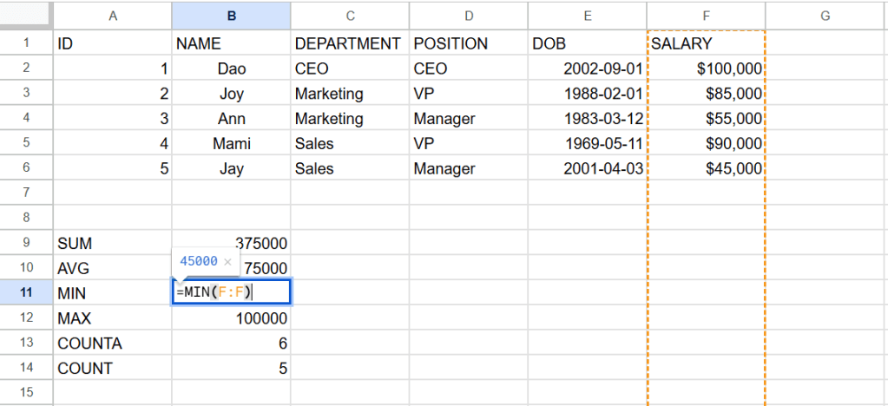Select the column C header
The height and width of the screenshot is (406, 888).
[x=350, y=15]
